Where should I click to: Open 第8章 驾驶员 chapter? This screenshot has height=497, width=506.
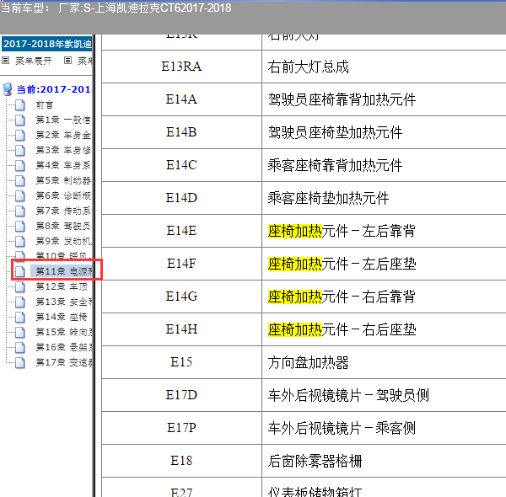[63, 226]
